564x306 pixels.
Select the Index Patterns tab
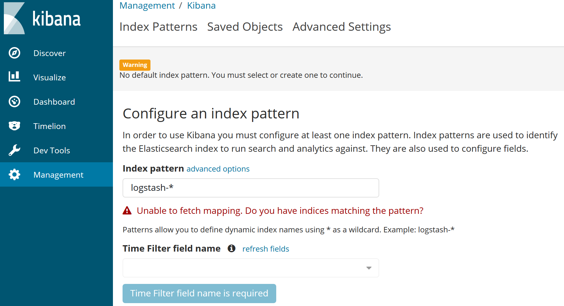(158, 27)
